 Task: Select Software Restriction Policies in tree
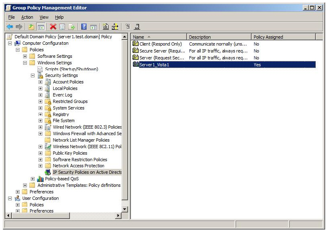(x=80, y=160)
